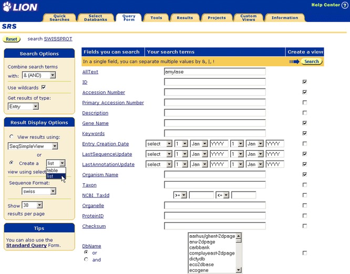Open the SWISSPROT link

58,39
